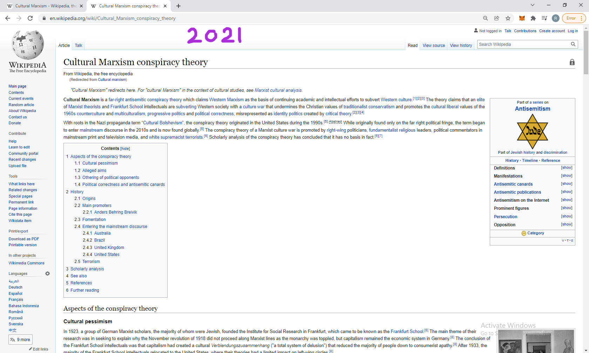
Task: Click the yellow Jude star badge image
Action: click(533, 131)
